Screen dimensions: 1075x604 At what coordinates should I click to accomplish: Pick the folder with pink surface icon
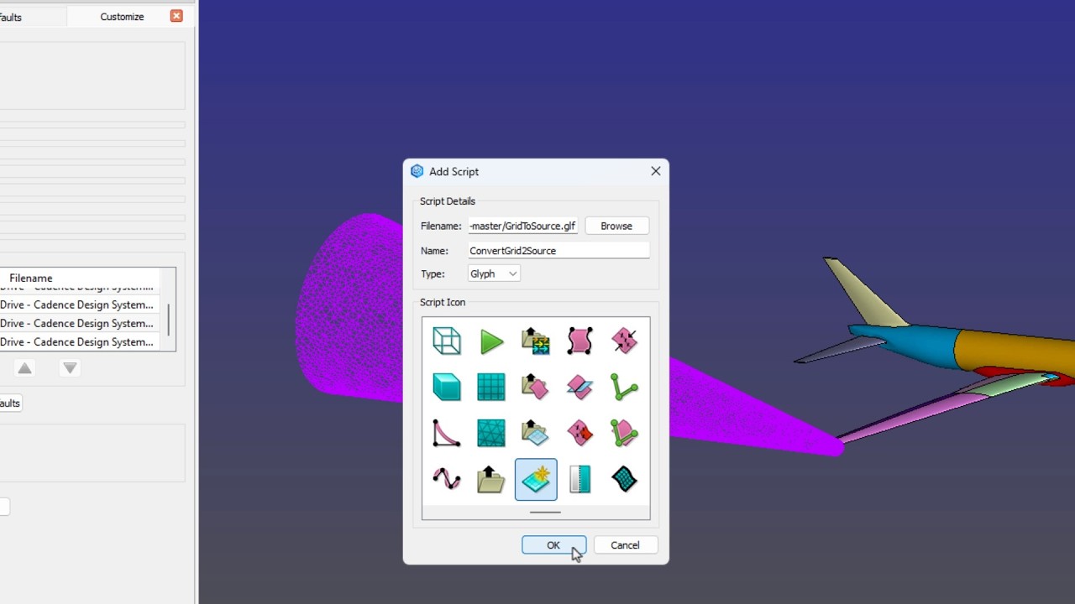point(536,388)
